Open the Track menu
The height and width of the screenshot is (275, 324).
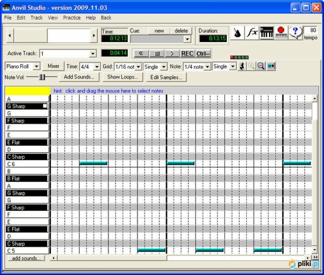pos(36,18)
